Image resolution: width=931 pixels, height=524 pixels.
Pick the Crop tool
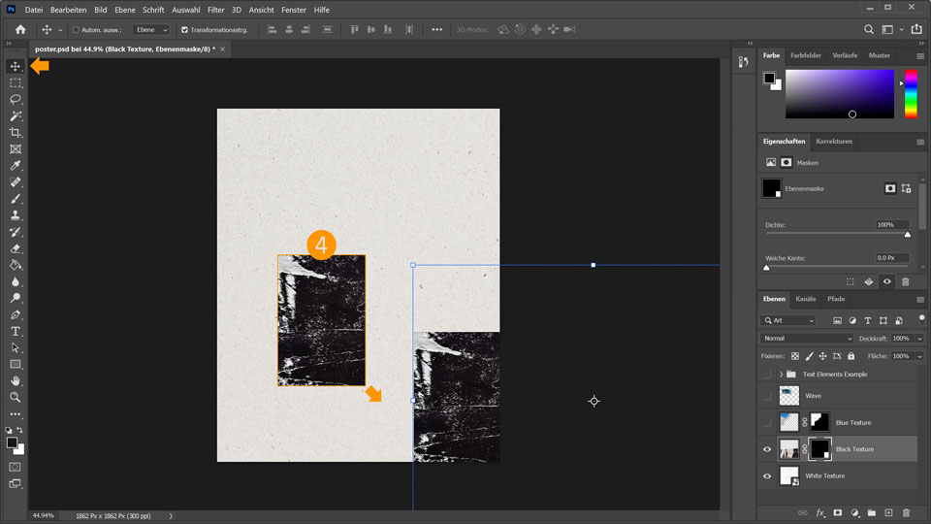(x=16, y=133)
